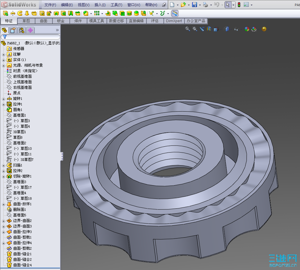Toggle the Instant3D button
The width and height of the screenshot is (300, 270).
point(175,13)
